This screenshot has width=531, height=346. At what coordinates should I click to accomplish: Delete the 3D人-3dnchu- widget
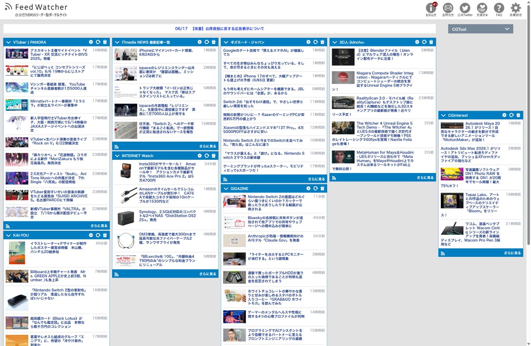[431, 42]
